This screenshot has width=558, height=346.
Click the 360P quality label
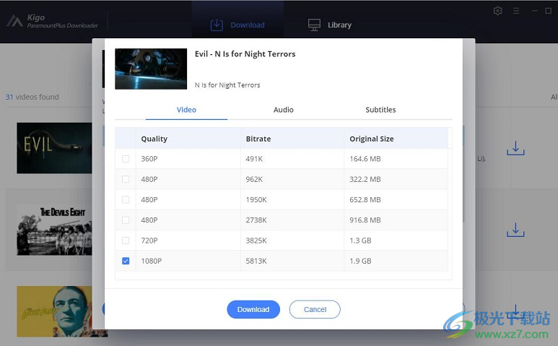pos(149,159)
